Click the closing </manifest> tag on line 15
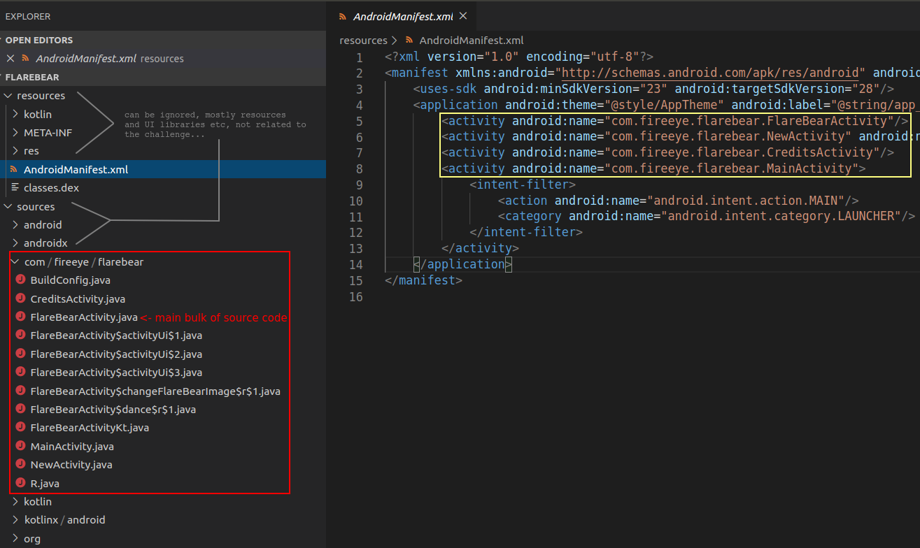This screenshot has height=548, width=920. click(423, 280)
